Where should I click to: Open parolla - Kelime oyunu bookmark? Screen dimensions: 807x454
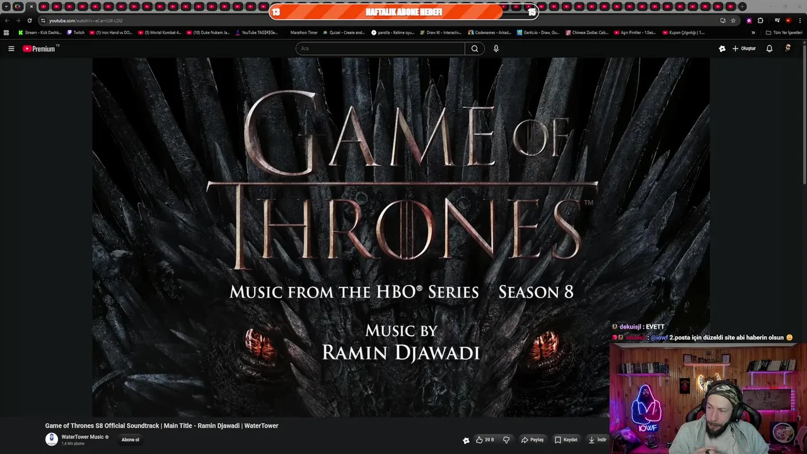pyautogui.click(x=393, y=33)
